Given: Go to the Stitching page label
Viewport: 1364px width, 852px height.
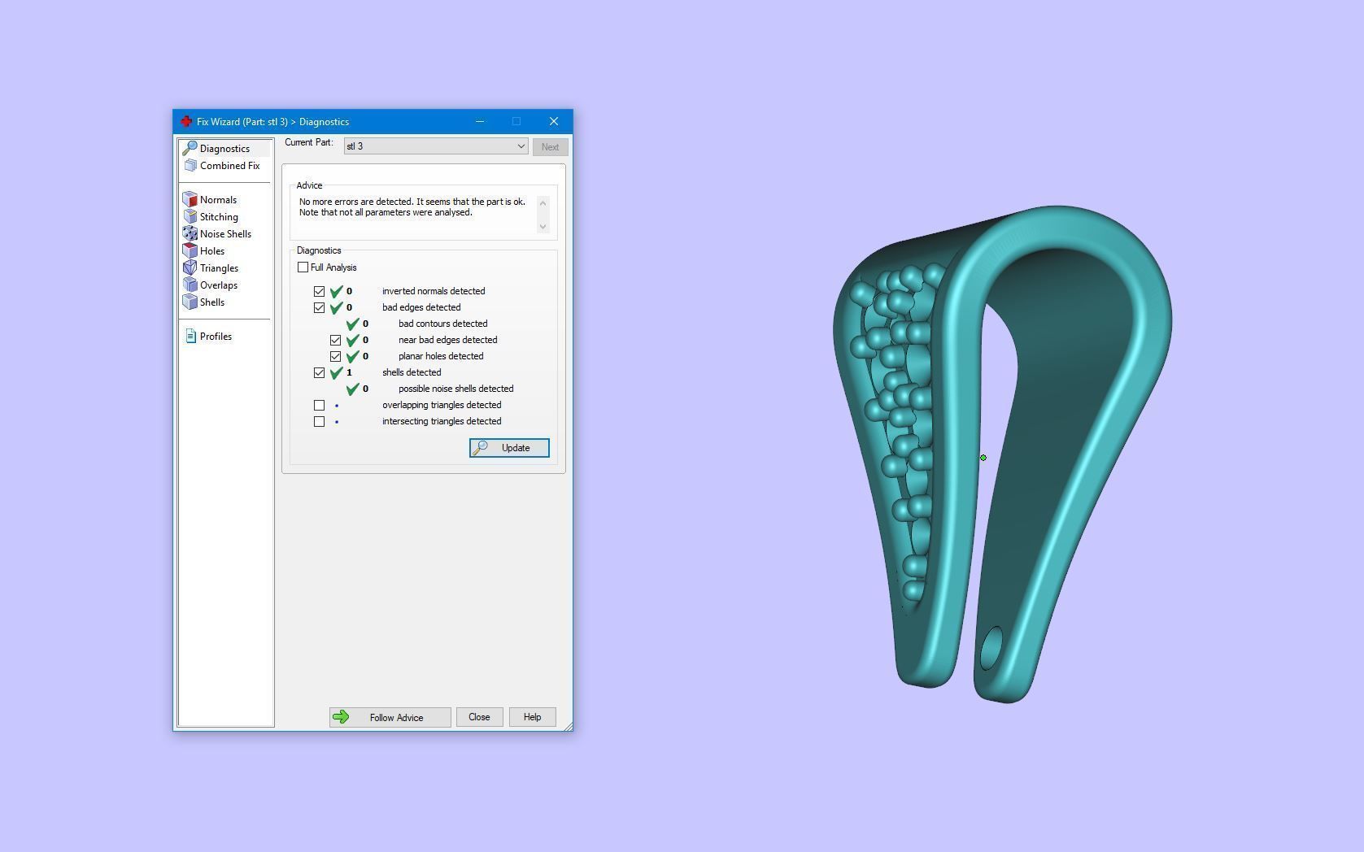Looking at the screenshot, I should click(219, 217).
